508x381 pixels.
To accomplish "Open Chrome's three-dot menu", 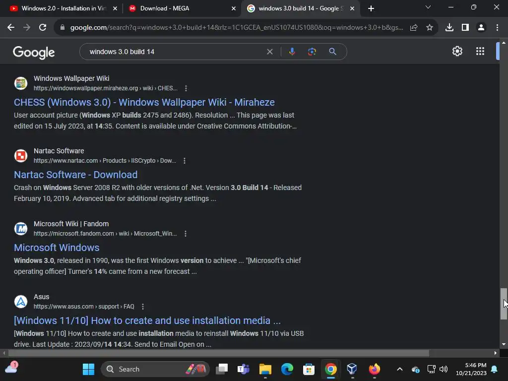I will (497, 28).
